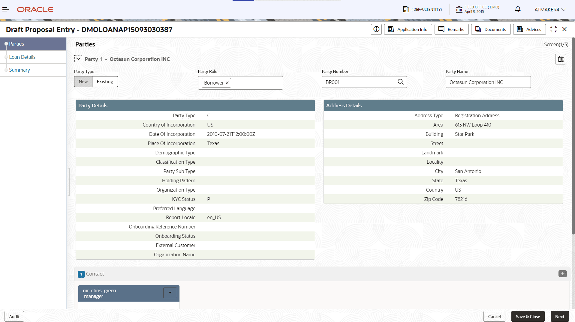Viewport: 575px width, 322px height.
Task: Open the Remarks panel
Action: (x=451, y=29)
